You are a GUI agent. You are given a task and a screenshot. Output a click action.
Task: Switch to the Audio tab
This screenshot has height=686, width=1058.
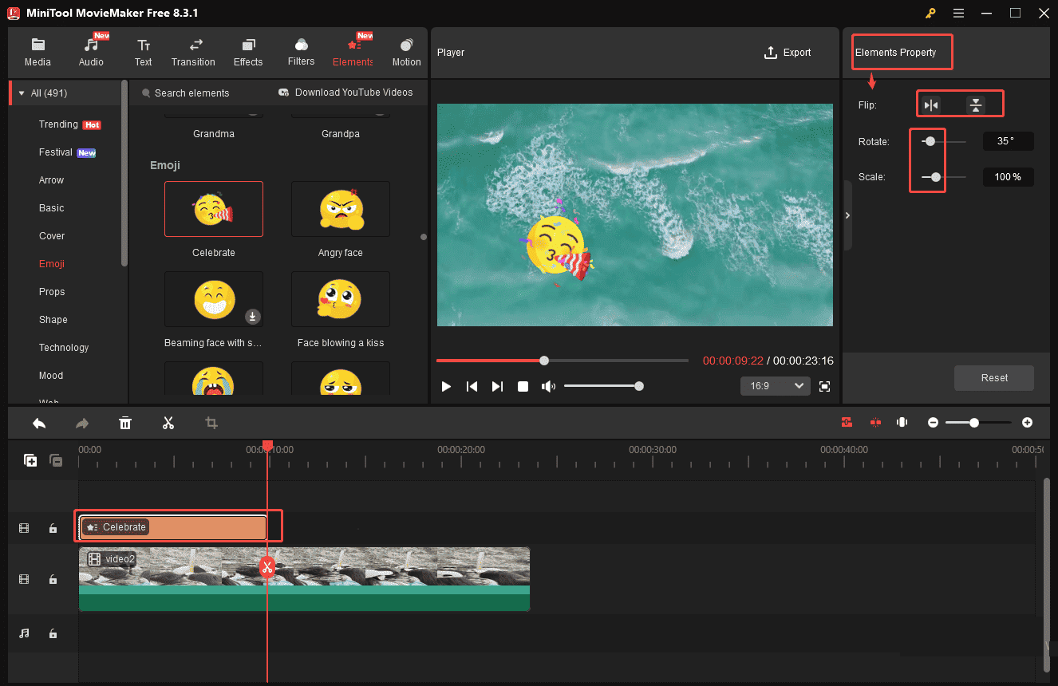(91, 52)
